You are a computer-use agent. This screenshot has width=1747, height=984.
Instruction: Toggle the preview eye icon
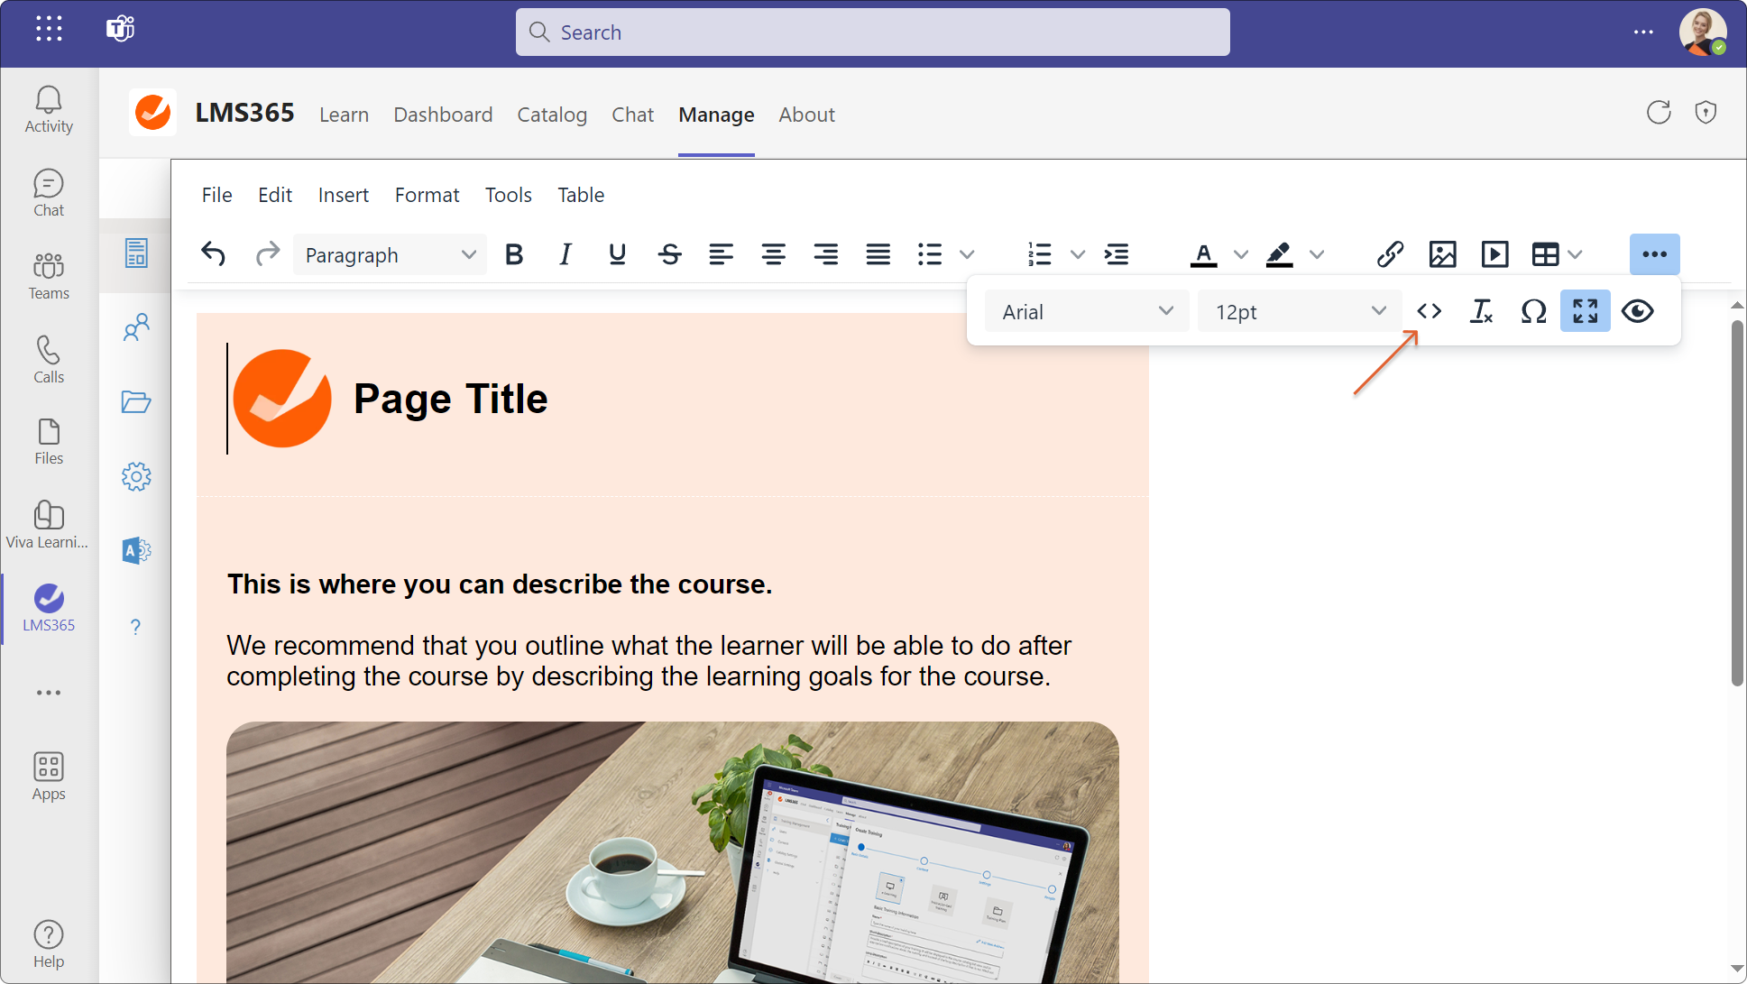1637,311
